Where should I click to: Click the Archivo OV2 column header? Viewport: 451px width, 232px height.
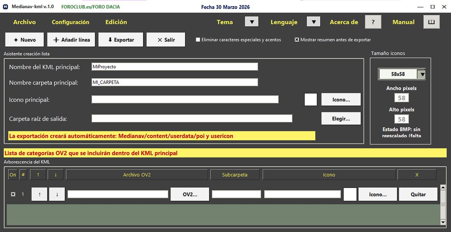click(137, 175)
